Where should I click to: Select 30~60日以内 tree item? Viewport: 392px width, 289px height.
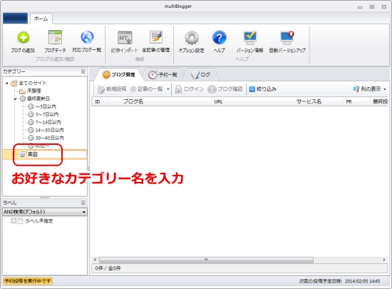[x=49, y=138]
